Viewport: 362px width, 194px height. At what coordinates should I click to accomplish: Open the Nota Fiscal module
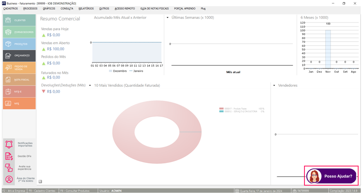8,80
